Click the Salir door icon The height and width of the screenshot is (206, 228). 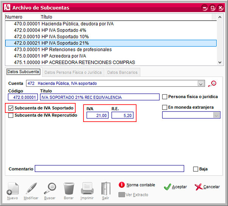coord(106,189)
